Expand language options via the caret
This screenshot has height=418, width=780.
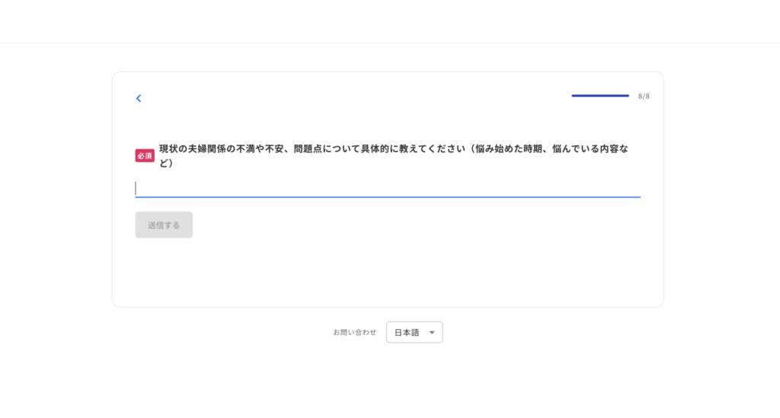(x=432, y=333)
